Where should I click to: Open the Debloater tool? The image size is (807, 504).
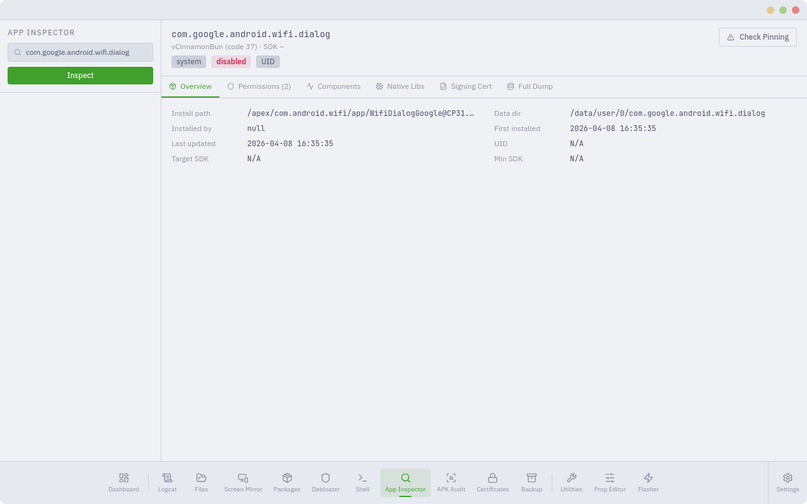coord(325,483)
